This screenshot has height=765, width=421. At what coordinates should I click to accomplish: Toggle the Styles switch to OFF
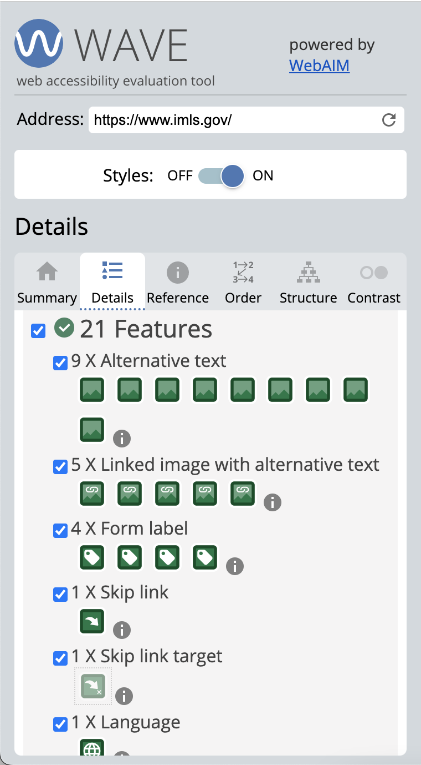tap(209, 175)
